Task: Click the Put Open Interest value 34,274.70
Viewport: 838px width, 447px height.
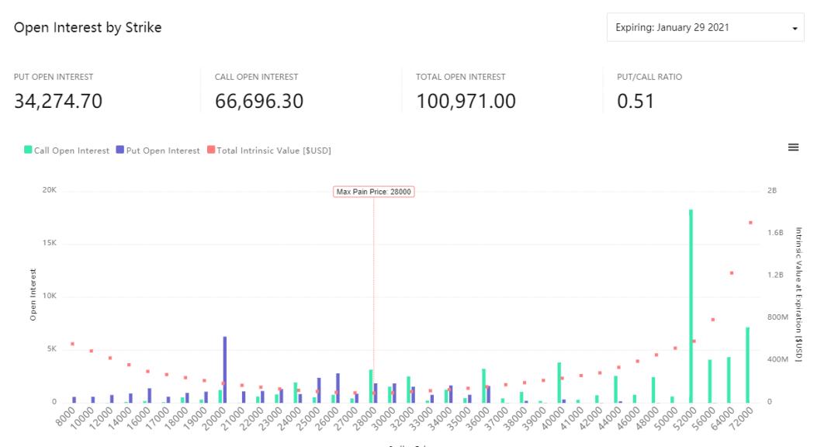Action: click(x=58, y=102)
